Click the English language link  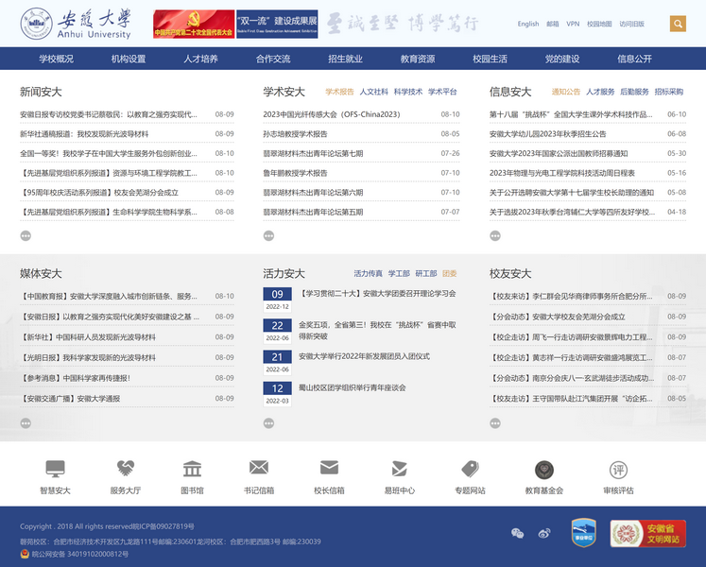click(x=528, y=24)
